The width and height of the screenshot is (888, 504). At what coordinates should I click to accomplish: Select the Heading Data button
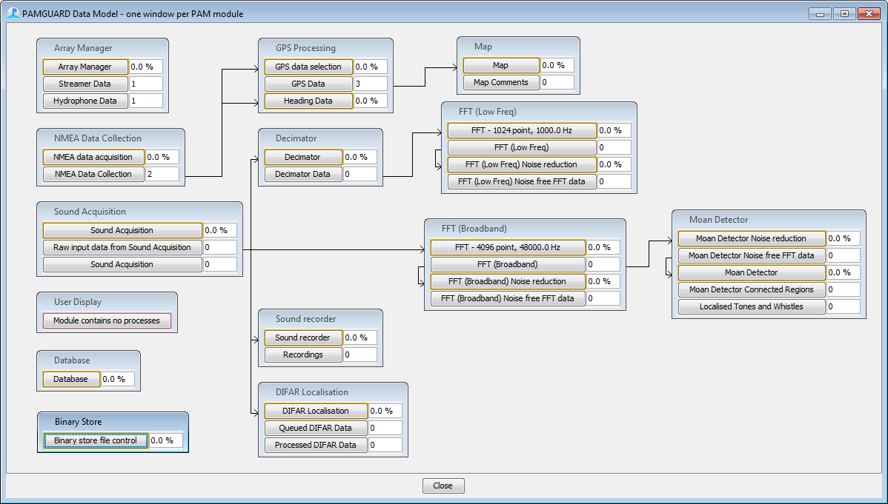(x=308, y=101)
